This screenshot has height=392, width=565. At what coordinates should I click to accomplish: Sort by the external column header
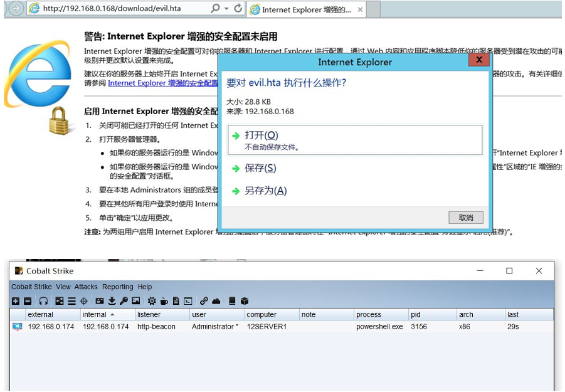click(53, 314)
